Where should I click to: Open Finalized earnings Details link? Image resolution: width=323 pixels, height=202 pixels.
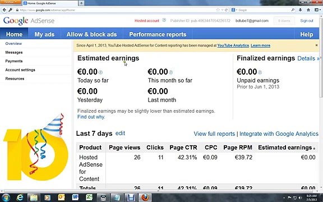[308, 58]
